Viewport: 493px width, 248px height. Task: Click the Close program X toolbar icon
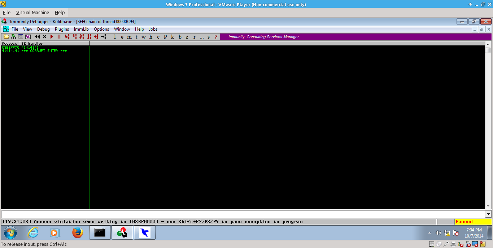[x=44, y=37]
